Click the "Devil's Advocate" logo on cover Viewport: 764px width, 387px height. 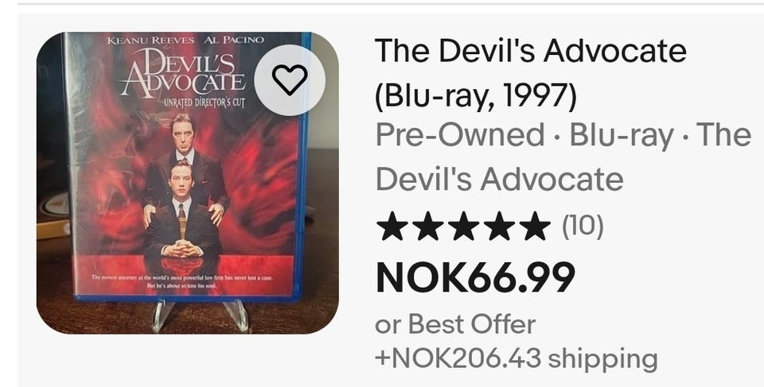(184, 75)
